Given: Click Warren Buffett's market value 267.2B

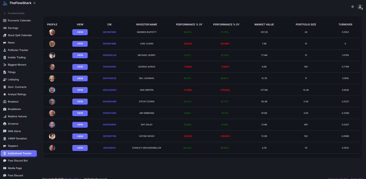Looking at the screenshot, I should tap(264, 32).
